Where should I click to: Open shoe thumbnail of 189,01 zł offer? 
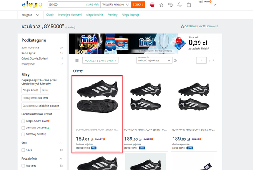coord(97,97)
